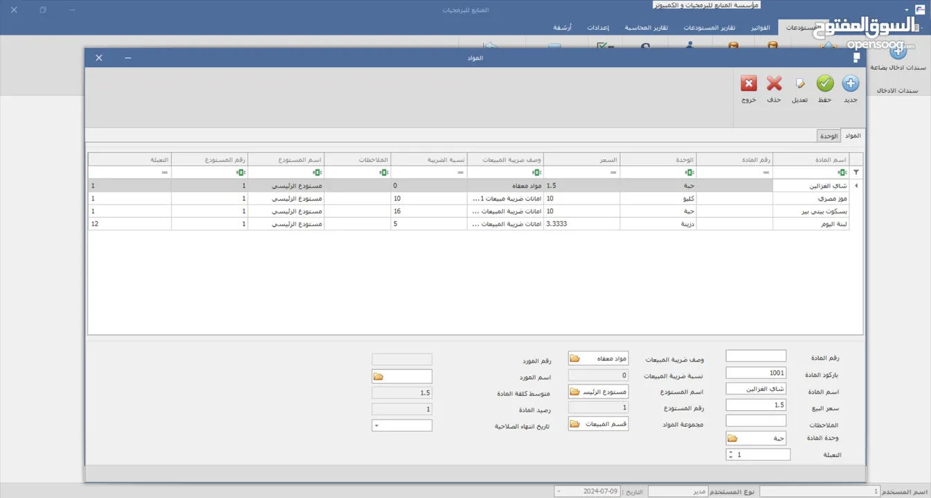931x498 pixels.
Task: Click filter icon under رقم المستودع column
Action: point(240,172)
